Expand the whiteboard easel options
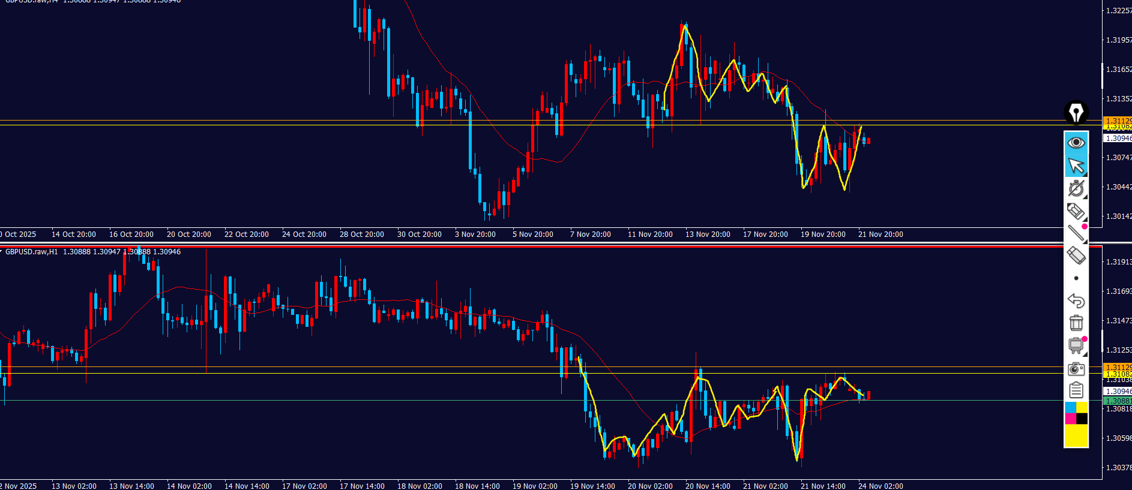The image size is (1132, 490). (1076, 345)
